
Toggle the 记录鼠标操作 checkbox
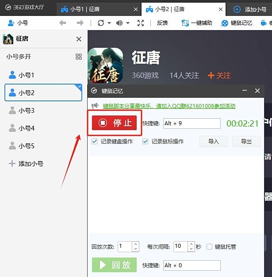[145, 142]
